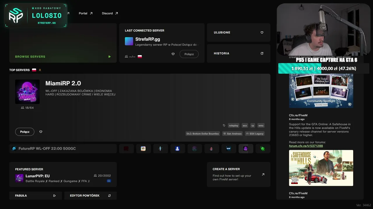This screenshot has height=209, width=373.
Task: Click the DLC: Bottom Dollar Bounties tag
Action: tap(203, 134)
